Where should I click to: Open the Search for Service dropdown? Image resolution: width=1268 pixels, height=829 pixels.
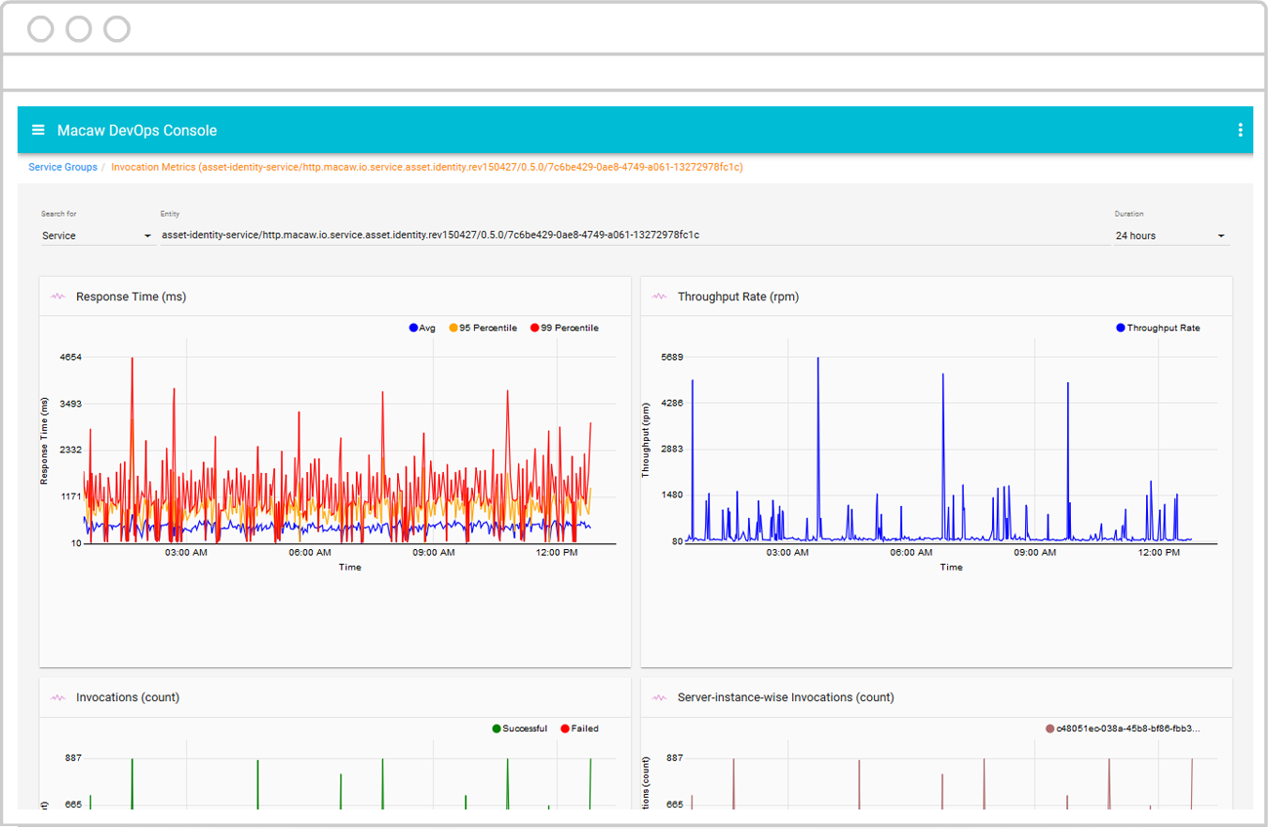tap(96, 235)
